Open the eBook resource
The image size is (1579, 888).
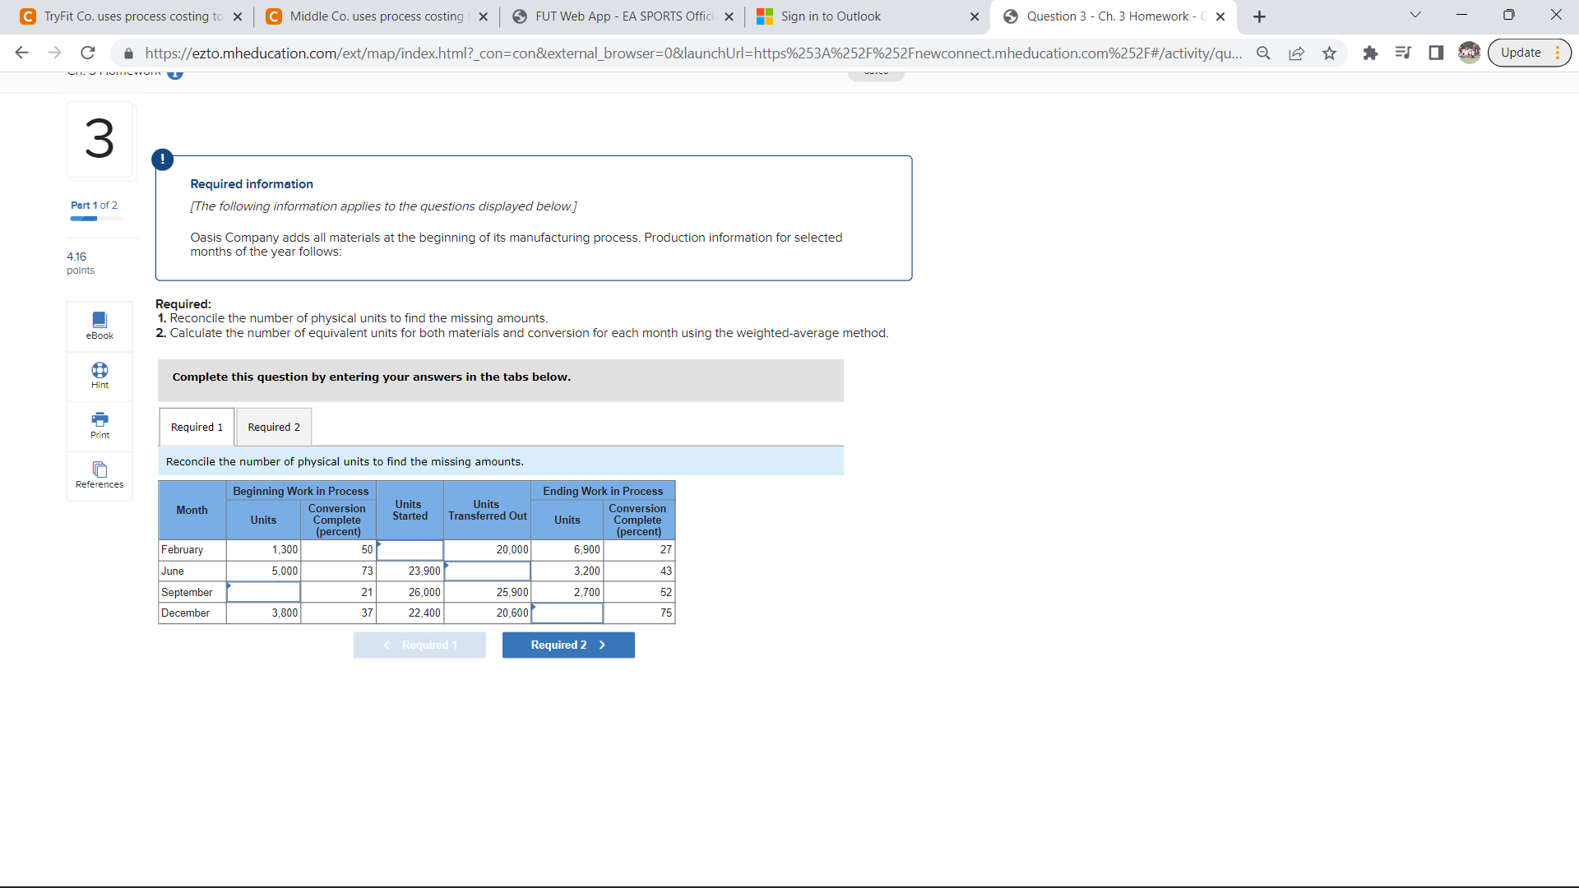(x=99, y=326)
